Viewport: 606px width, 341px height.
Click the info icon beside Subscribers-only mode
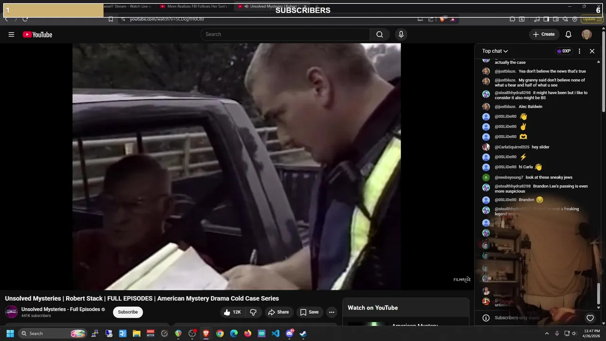coord(485,318)
